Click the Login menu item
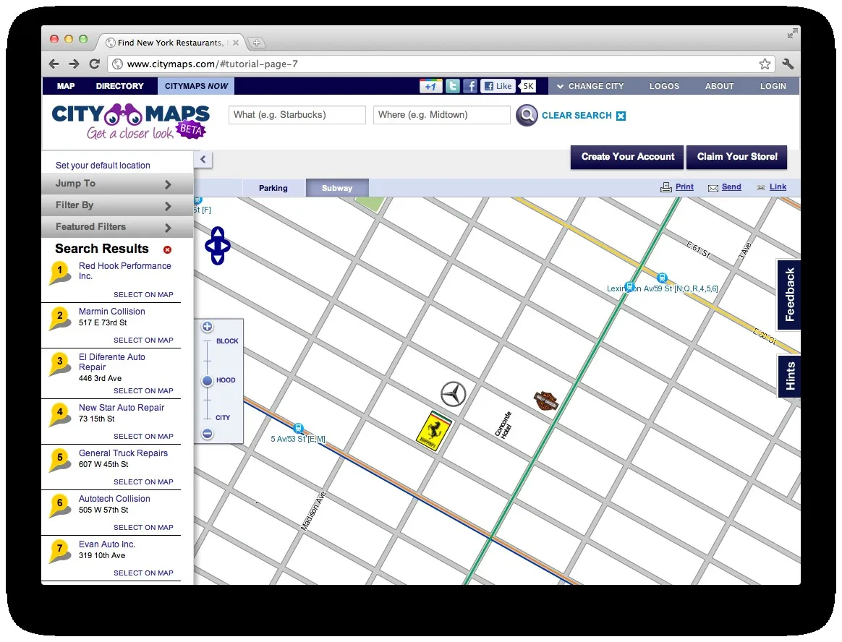Image resolution: width=842 pixels, height=642 pixels. point(773,86)
